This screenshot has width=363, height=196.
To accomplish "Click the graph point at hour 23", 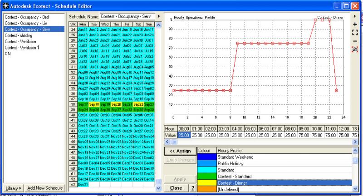I will [336, 90].
